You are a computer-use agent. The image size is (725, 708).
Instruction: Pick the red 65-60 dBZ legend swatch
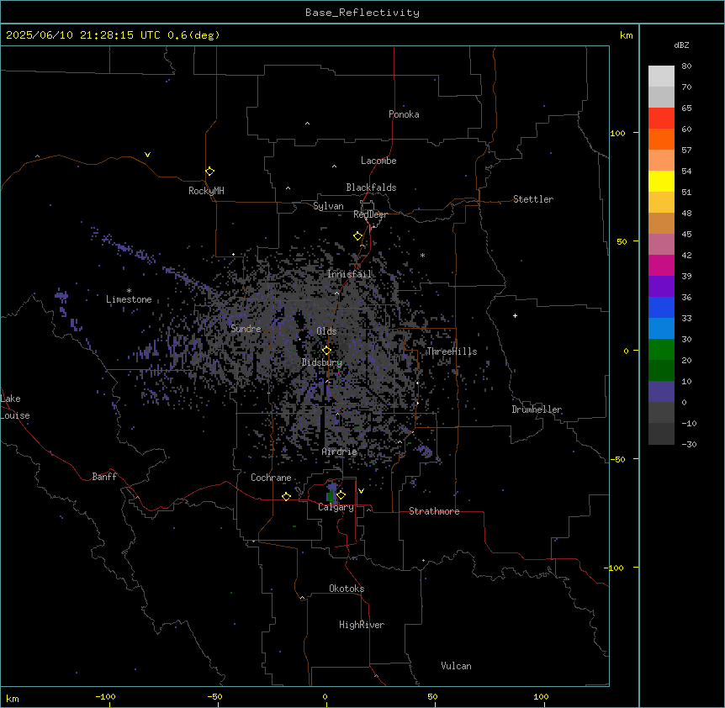(x=661, y=119)
